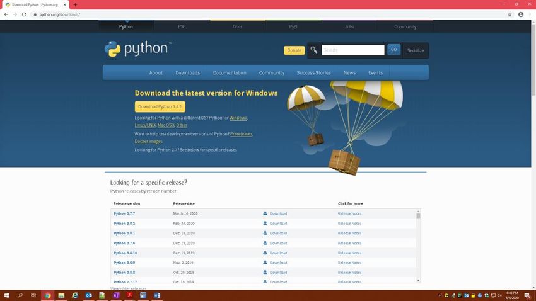Screen dimensions: 536x301
Task: Launch Internet Explorer from the taskbar
Action: tap(75, 295)
